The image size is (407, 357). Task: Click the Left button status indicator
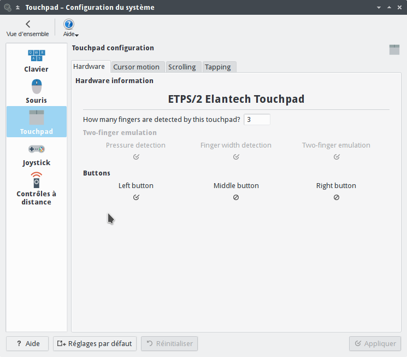(x=136, y=197)
